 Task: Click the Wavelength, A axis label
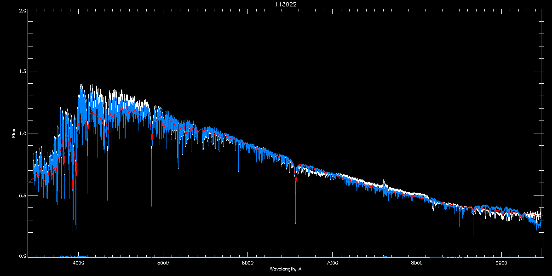[x=286, y=269]
